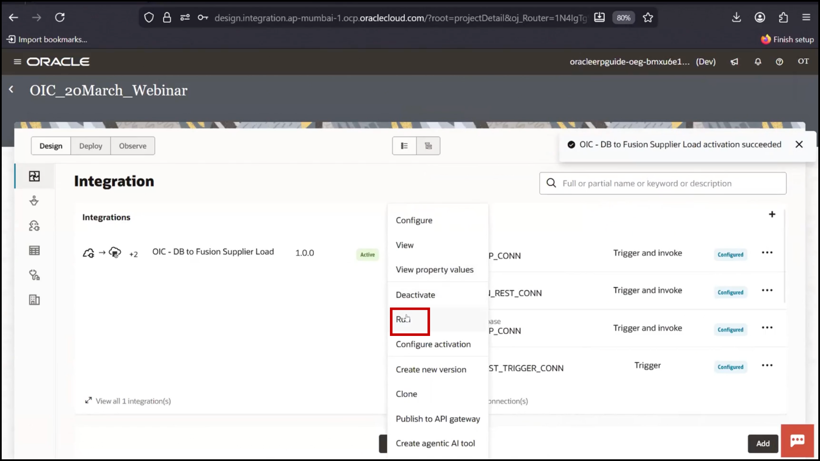This screenshot has width=820, height=461.
Task: Choose View from the context menu
Action: tap(438, 245)
